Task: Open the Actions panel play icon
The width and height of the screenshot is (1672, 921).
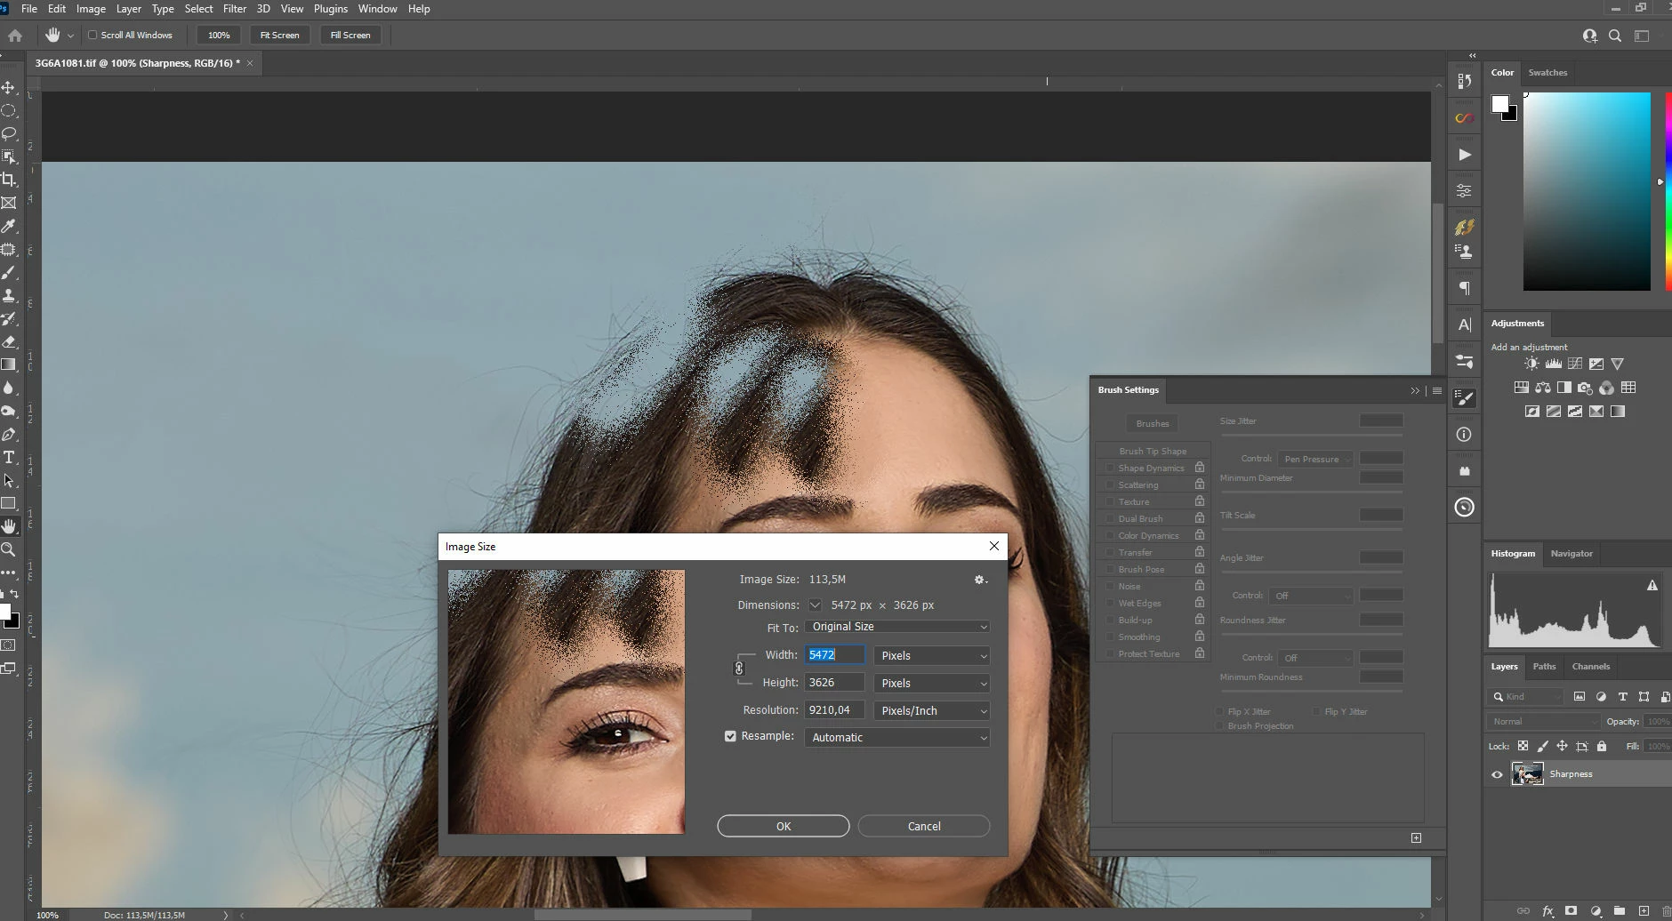Action: pyautogui.click(x=1465, y=155)
